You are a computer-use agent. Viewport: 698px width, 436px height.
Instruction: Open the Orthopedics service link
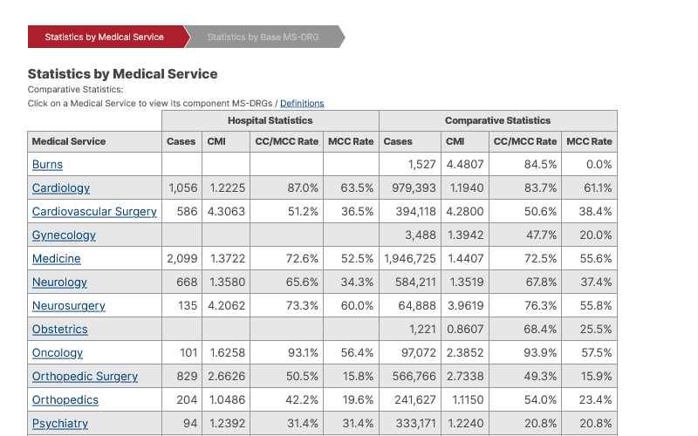click(65, 400)
